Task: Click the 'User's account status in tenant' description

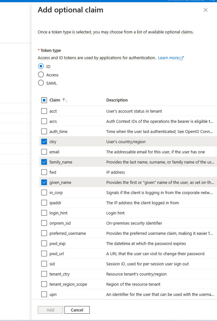Action: click(134, 111)
